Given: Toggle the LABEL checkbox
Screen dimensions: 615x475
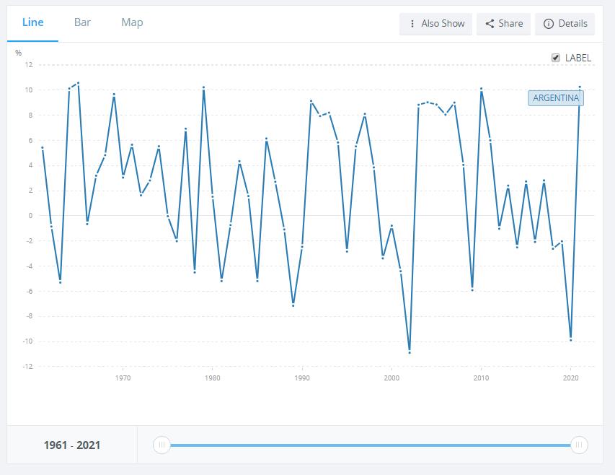Looking at the screenshot, I should pyautogui.click(x=556, y=58).
